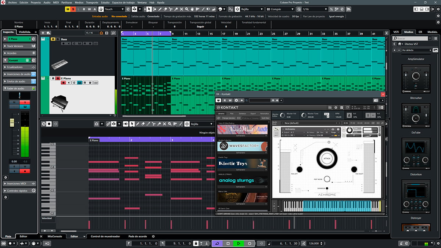This screenshot has height=248, width=441.
Task: Click the transport Play button
Action: (x=239, y=243)
